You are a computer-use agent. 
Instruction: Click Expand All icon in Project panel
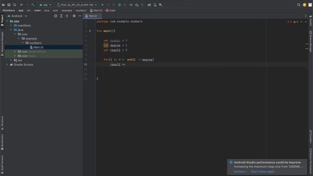click(x=61, y=16)
